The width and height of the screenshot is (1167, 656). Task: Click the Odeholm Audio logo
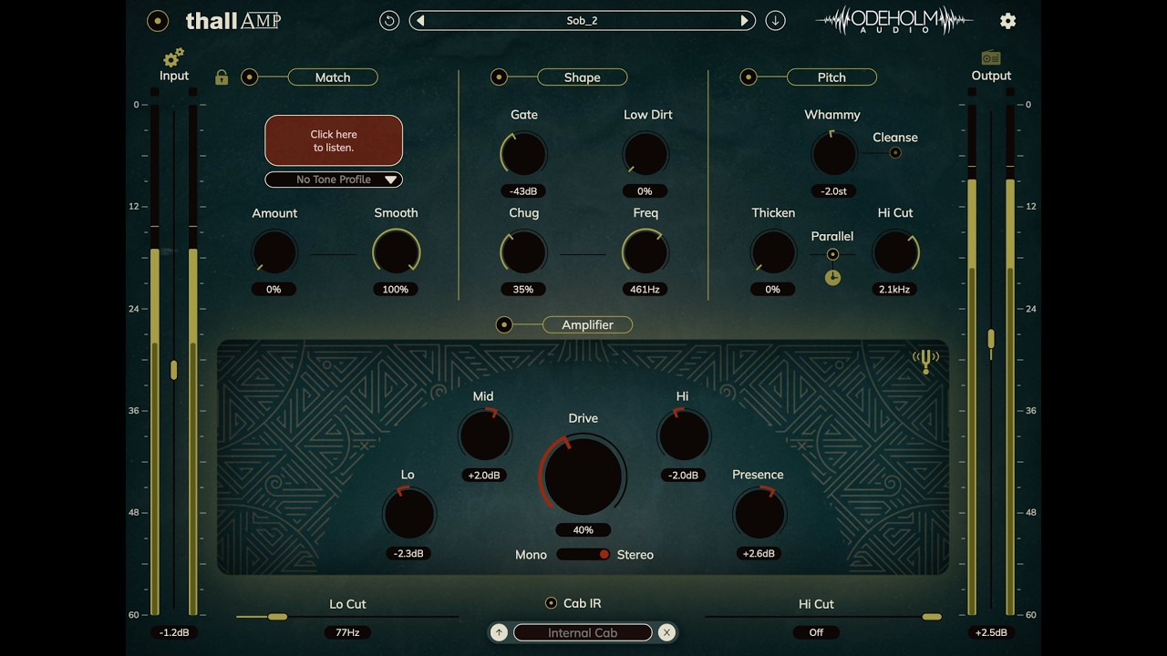tap(894, 20)
